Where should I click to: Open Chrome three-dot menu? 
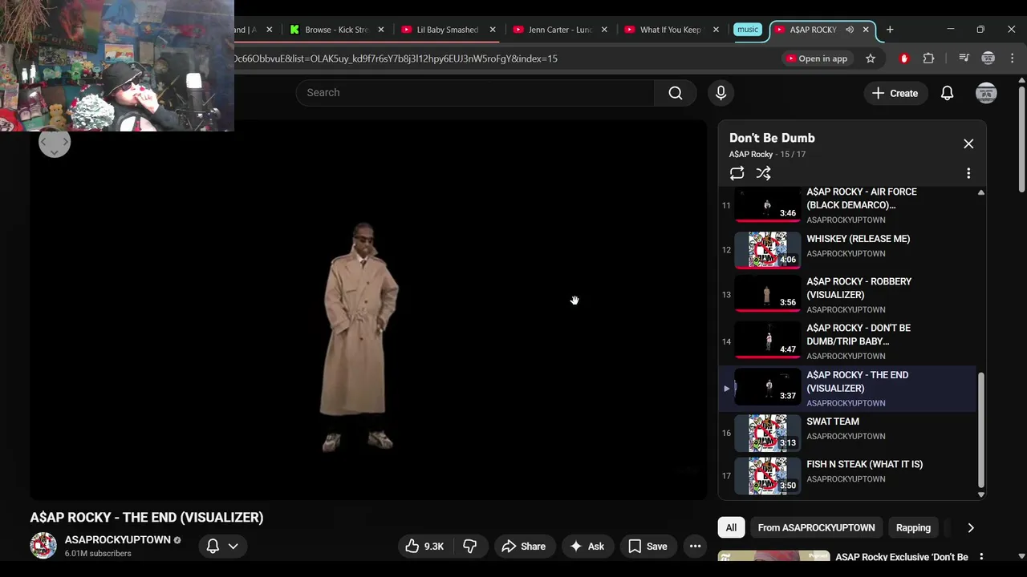tap(1012, 59)
